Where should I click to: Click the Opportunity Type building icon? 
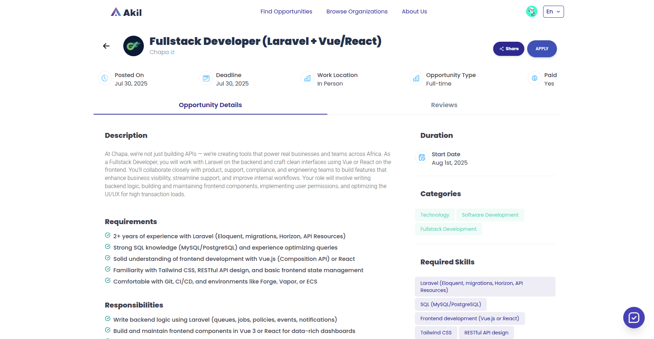(x=416, y=78)
